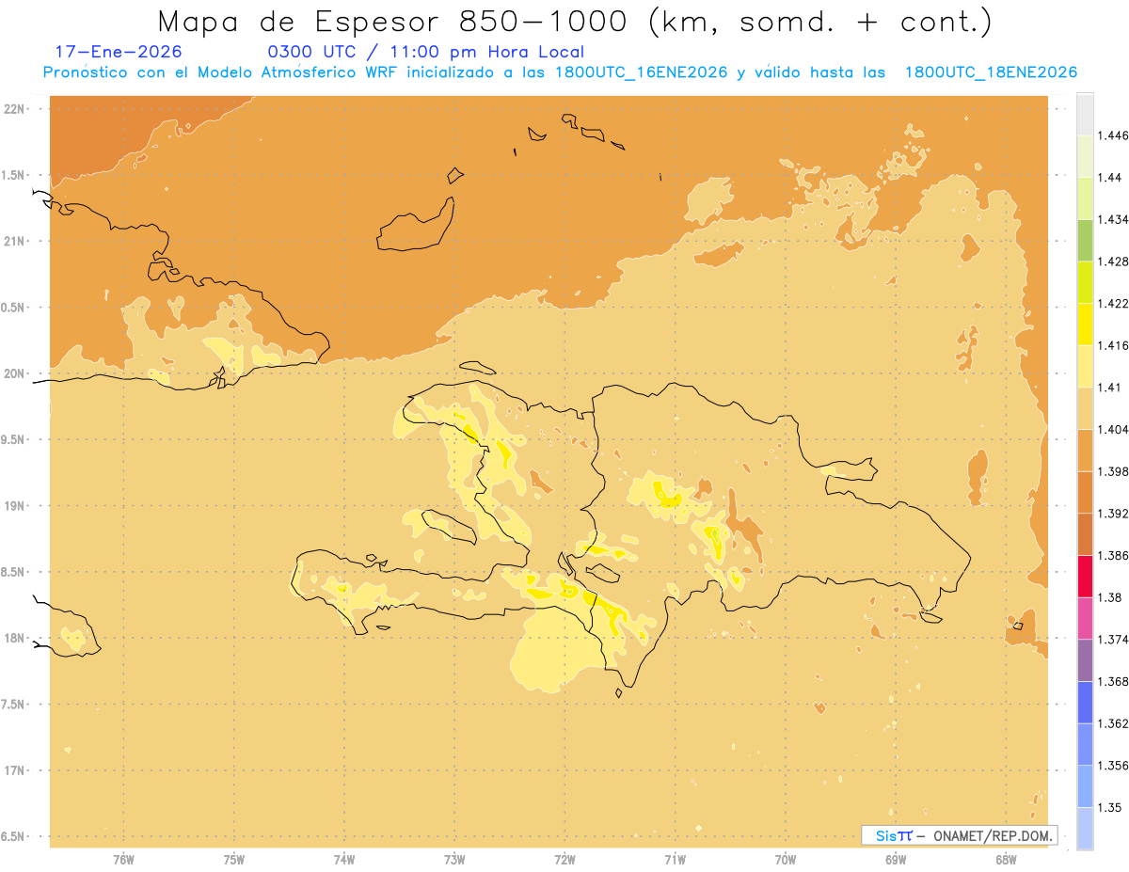Click the 'SisTT - ONAMET/REP.DOM.' credit label
The width and height of the screenshot is (1129, 872).
(x=960, y=835)
